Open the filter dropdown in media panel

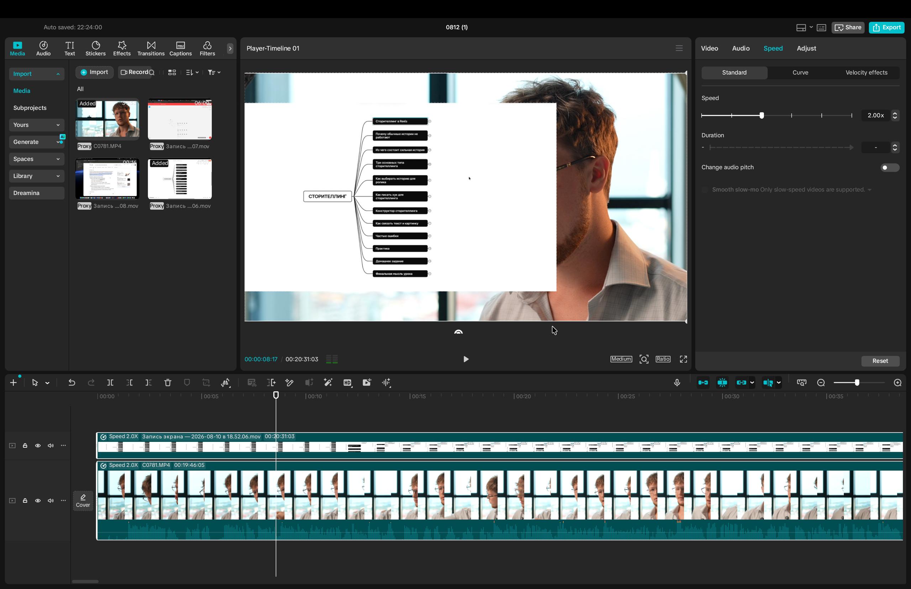click(x=214, y=72)
